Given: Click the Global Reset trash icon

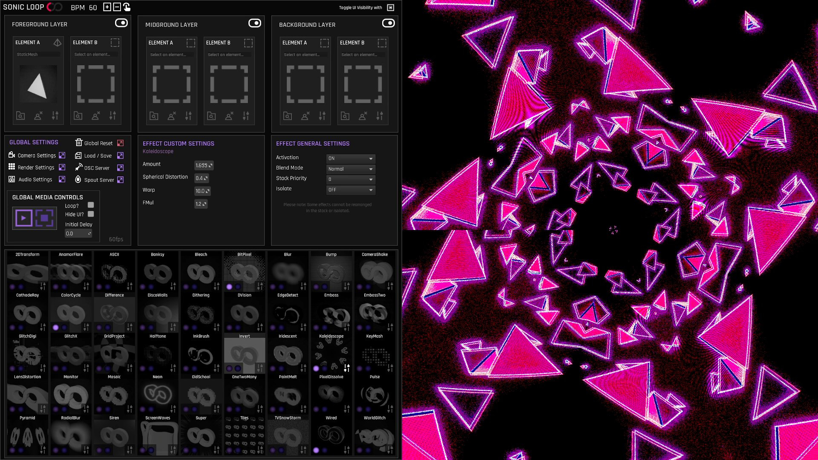Looking at the screenshot, I should pyautogui.click(x=80, y=142).
